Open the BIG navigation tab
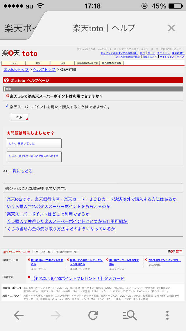 pos(38,63)
